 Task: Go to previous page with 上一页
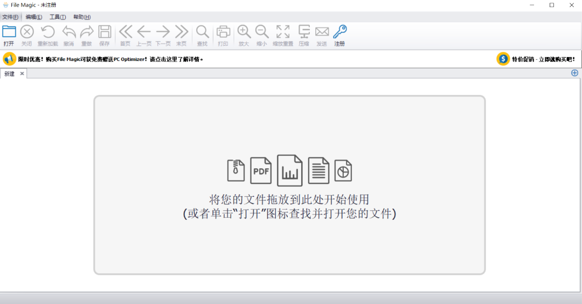(144, 32)
